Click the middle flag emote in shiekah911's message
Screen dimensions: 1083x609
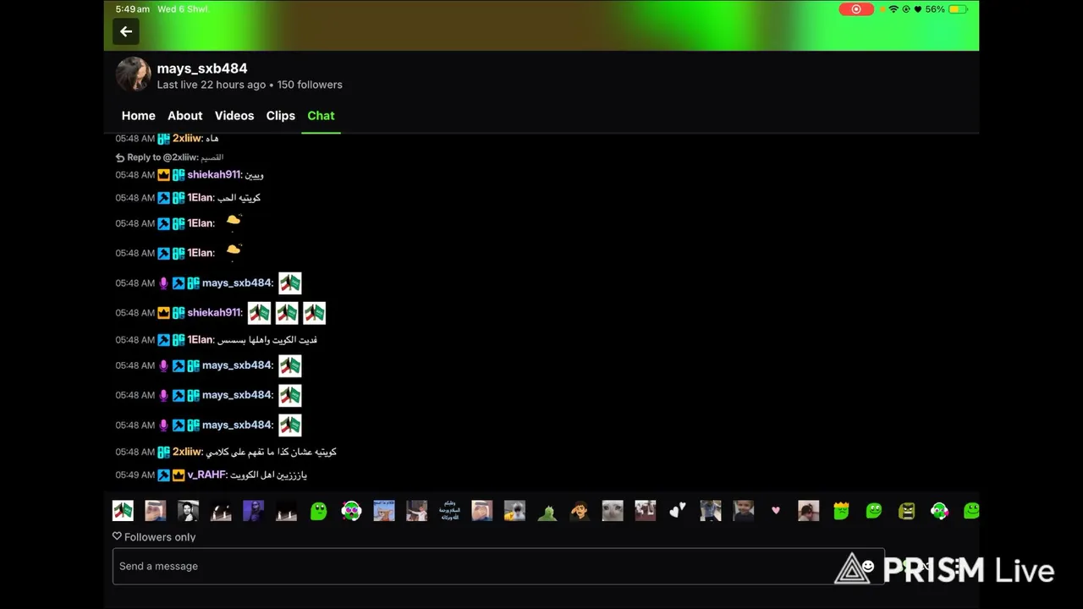pyautogui.click(x=287, y=313)
